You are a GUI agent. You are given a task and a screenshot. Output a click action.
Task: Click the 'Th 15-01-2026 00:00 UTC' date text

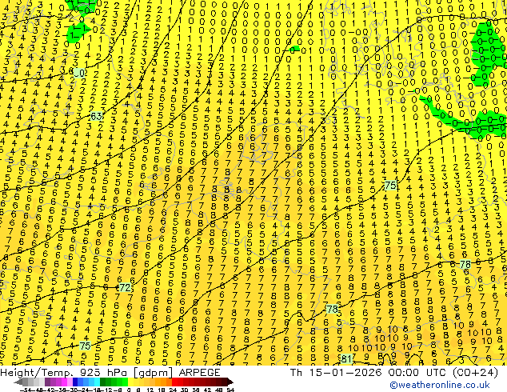point(369,373)
